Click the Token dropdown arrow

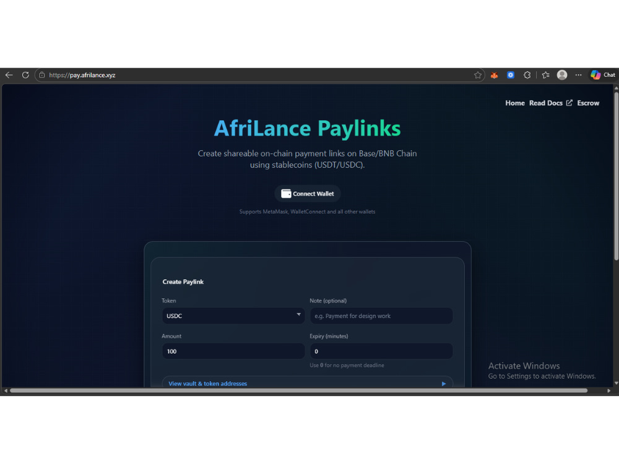pos(298,314)
